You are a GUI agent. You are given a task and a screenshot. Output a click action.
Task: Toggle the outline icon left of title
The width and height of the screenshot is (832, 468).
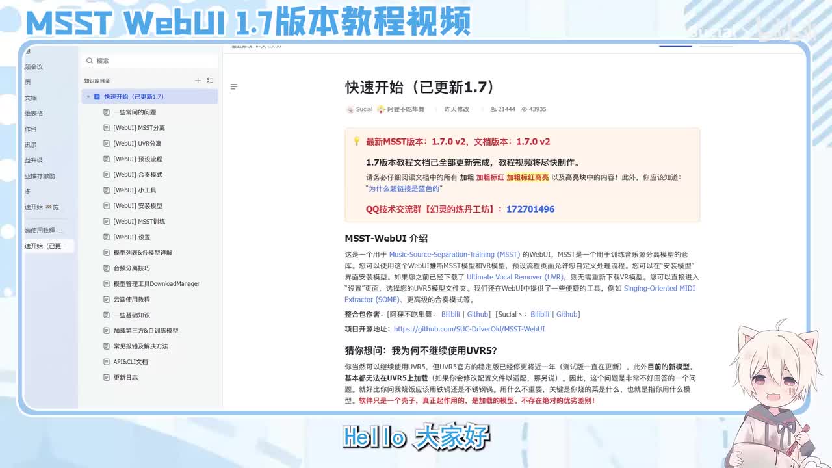click(234, 86)
